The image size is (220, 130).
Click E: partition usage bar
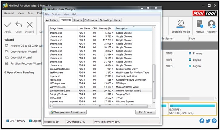192,106
